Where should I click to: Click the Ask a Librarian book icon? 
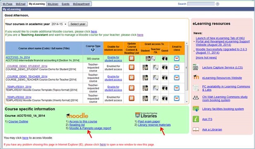click(195, 129)
